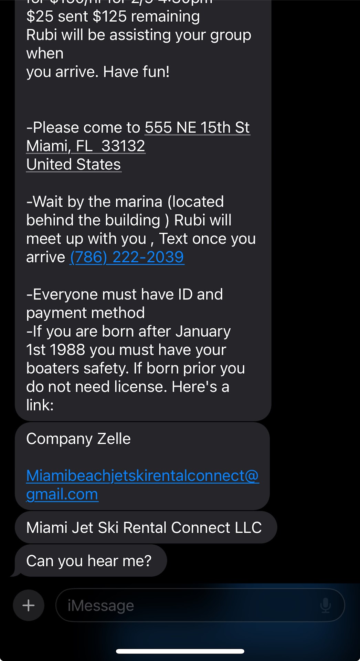
Task: Tap the Miami, FL 33132 address line
Action: pos(86,146)
